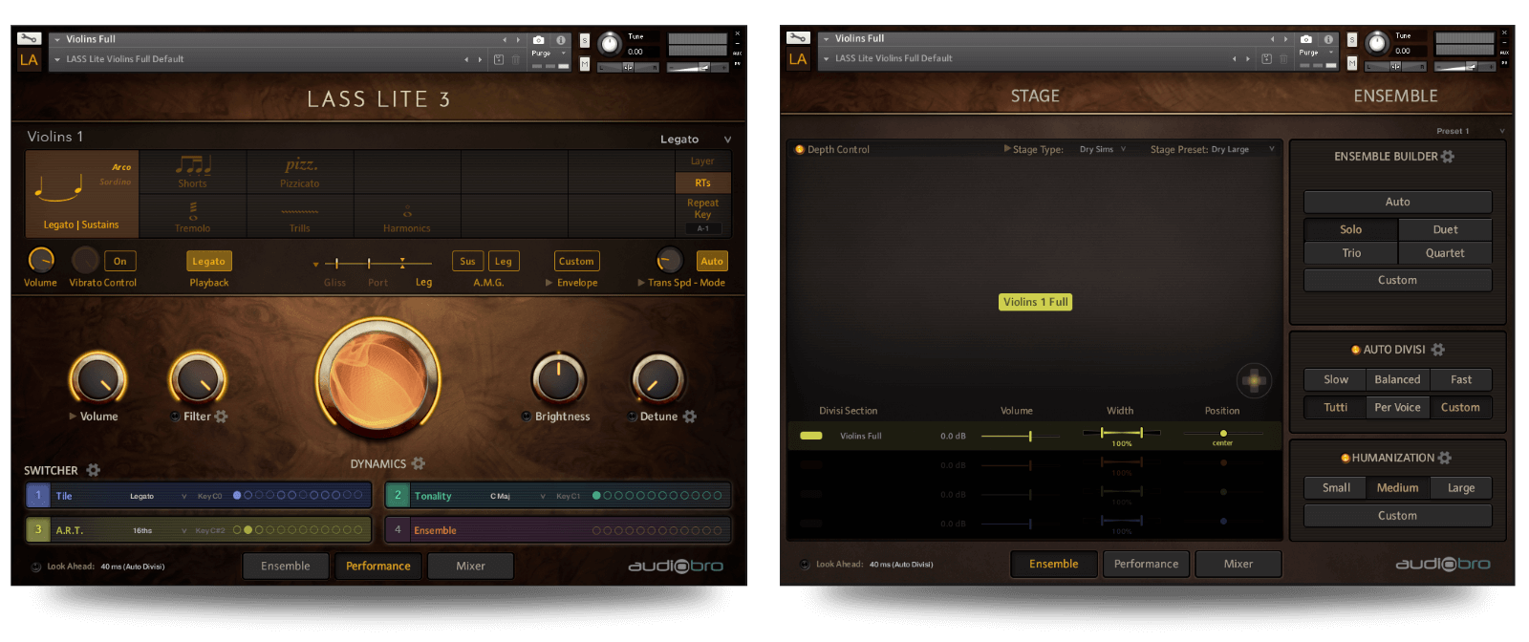
Task: Open Detune knob settings gear
Action: click(690, 417)
